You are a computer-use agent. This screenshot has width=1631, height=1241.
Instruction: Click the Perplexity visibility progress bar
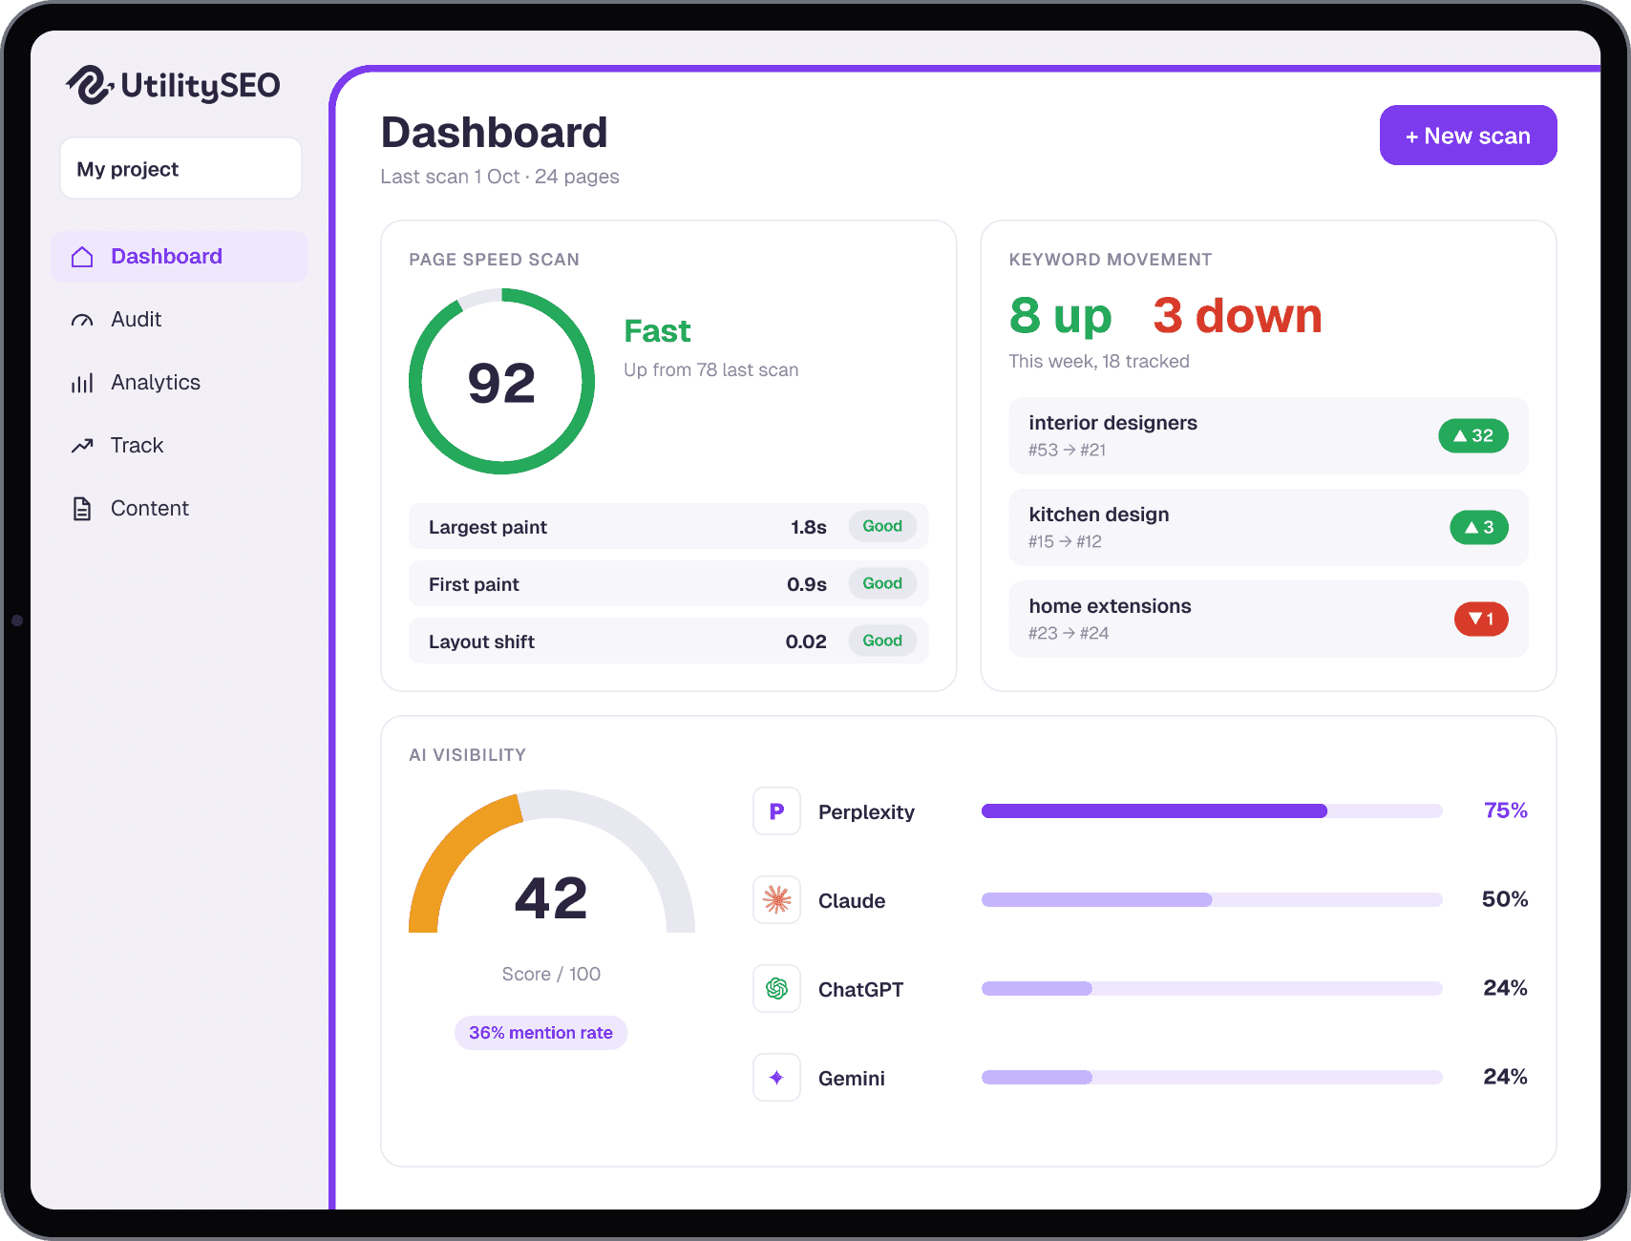pyautogui.click(x=1212, y=811)
